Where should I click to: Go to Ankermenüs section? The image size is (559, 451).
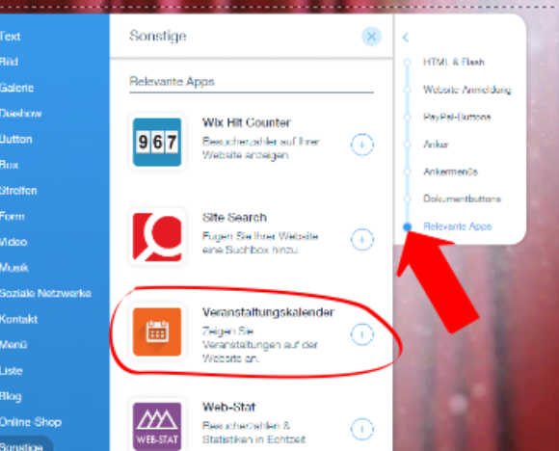click(450, 172)
